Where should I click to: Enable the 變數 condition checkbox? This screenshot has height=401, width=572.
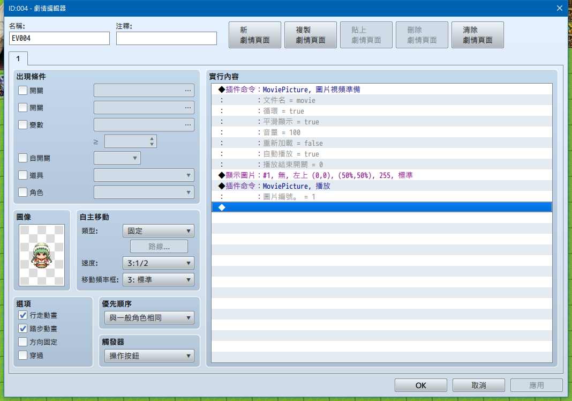coord(23,124)
